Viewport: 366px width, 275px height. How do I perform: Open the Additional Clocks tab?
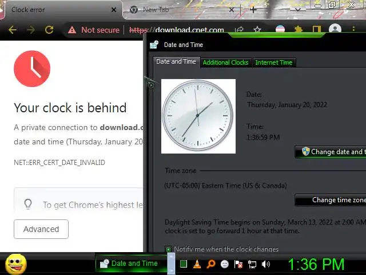coord(225,62)
